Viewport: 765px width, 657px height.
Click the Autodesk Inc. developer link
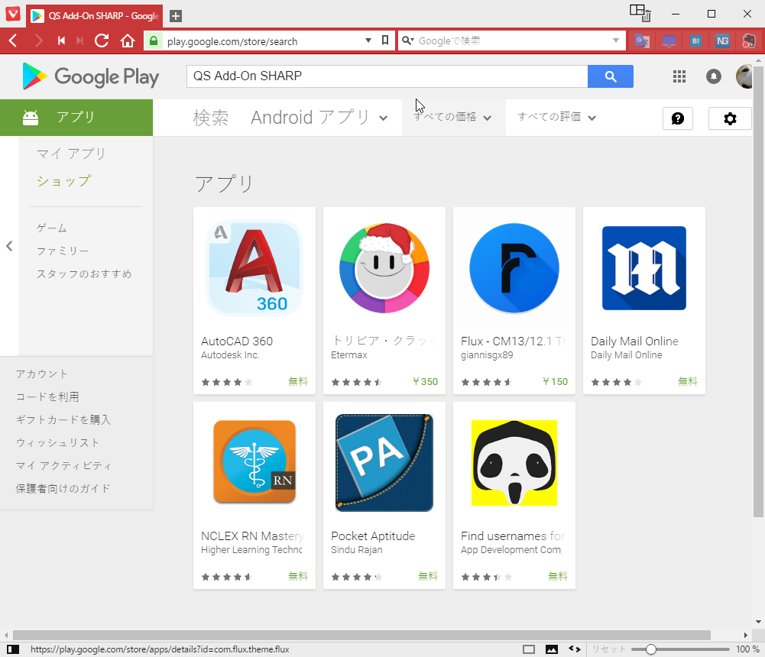coord(230,355)
